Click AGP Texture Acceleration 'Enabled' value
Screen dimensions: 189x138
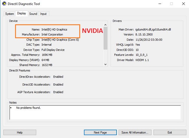(x=58, y=92)
